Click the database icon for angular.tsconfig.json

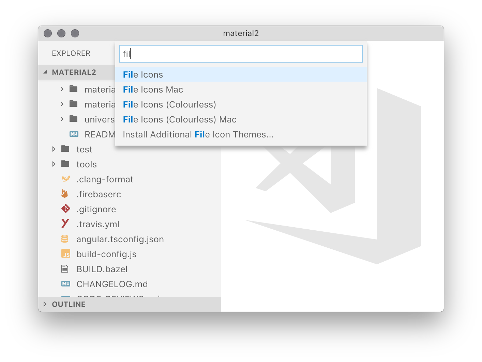tap(65, 239)
